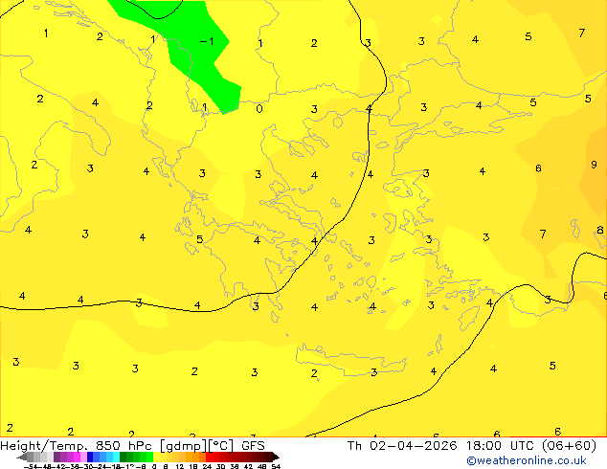Click the 0 temperature value on map
Image resolution: width=607 pixels, height=469 pixels.
pos(259,109)
